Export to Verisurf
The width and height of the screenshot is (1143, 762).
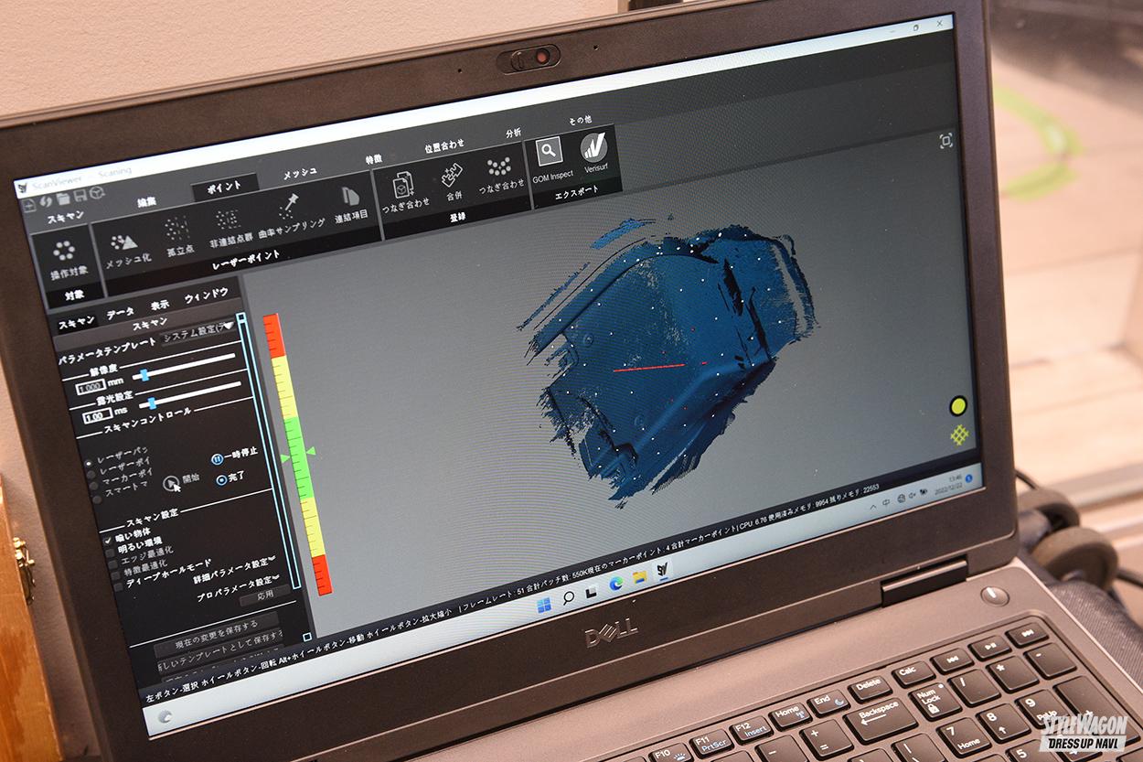[595, 148]
